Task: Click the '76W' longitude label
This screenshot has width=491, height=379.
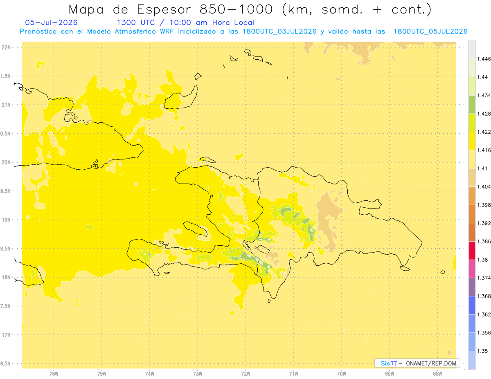Action: [x=54, y=373]
